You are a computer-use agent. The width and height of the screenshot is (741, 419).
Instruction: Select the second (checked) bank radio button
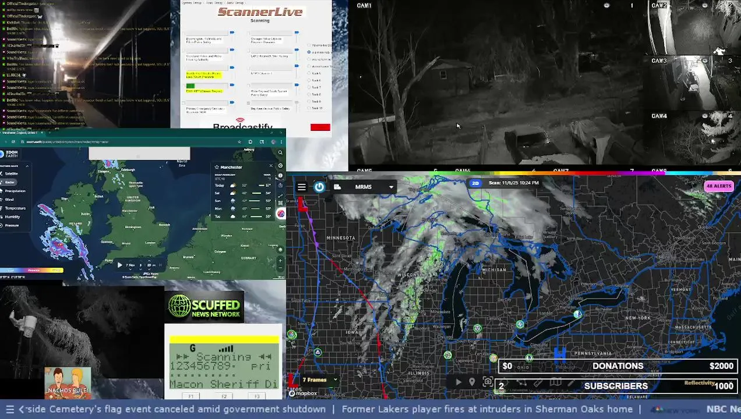(309, 52)
